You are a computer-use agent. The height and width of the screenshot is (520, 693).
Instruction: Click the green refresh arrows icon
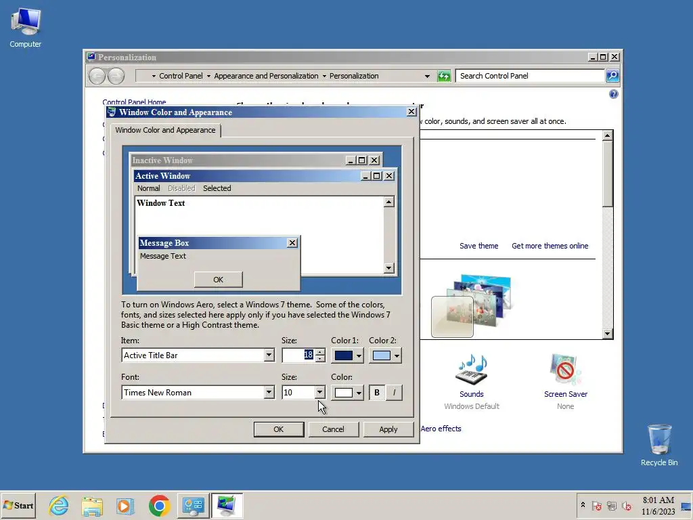(444, 76)
